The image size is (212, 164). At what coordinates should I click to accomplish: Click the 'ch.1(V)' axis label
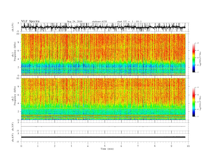(x=13, y=27)
